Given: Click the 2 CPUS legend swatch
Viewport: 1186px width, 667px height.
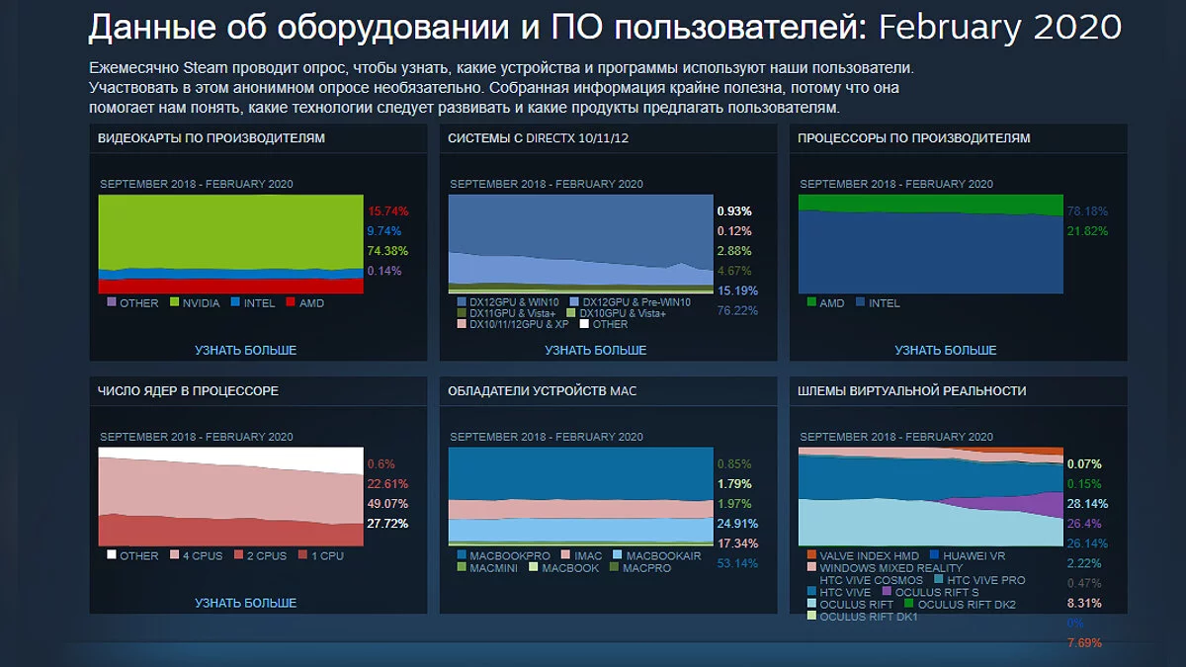Looking at the screenshot, I should pos(238,555).
